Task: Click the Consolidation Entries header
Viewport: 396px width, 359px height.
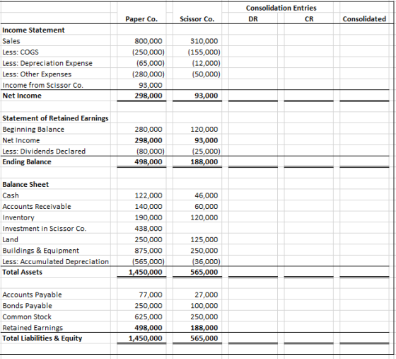Action: 281,8
